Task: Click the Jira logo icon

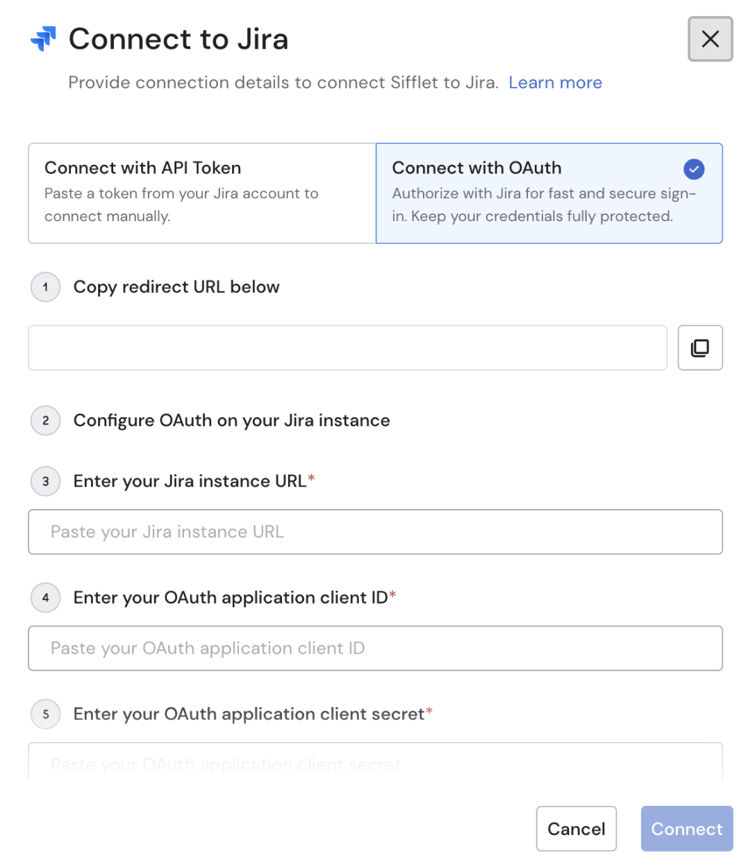Action: click(43, 39)
